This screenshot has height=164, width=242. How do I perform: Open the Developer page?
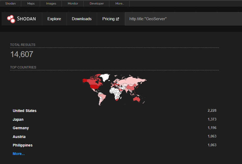97,3
